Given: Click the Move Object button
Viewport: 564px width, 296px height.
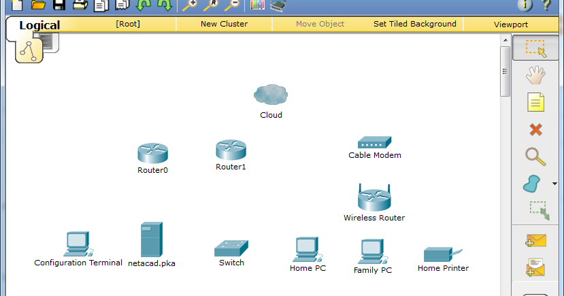Looking at the screenshot, I should click(320, 24).
